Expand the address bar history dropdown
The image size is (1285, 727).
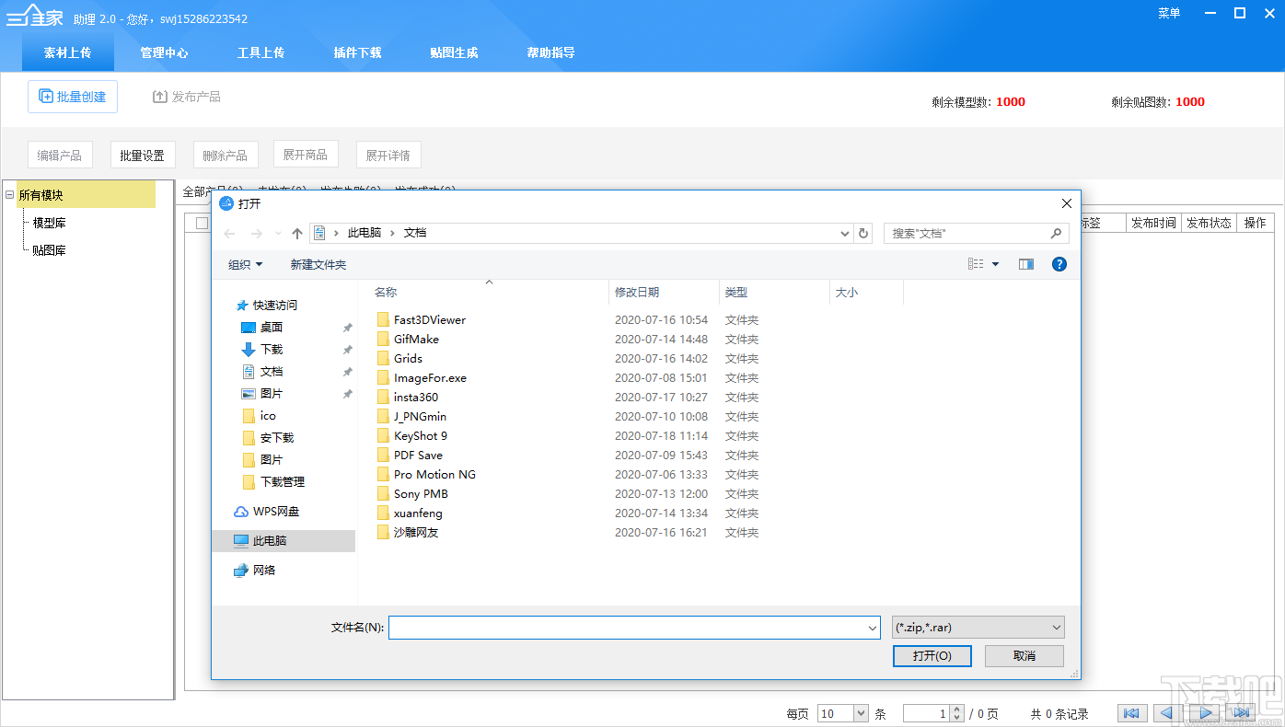(845, 234)
